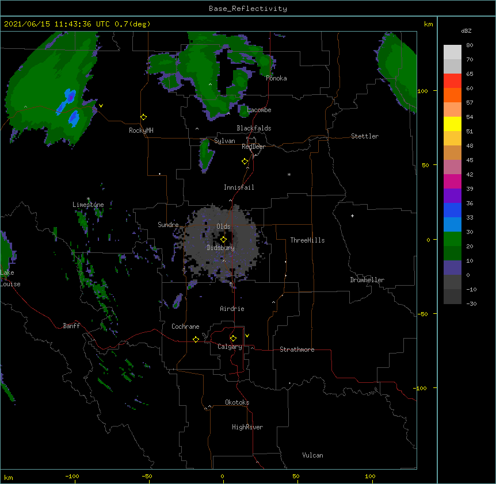
Task: Click the Vulcan town label
Action: pyautogui.click(x=312, y=455)
